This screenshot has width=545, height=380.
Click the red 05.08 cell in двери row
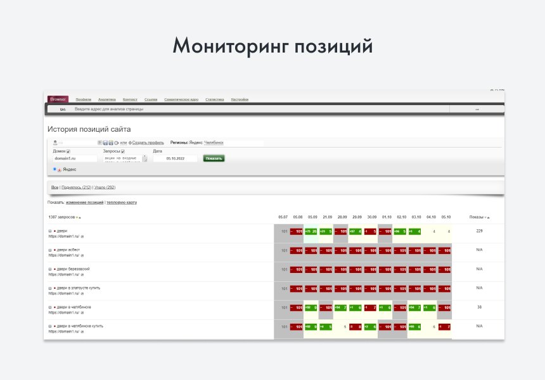pyautogui.click(x=296, y=231)
